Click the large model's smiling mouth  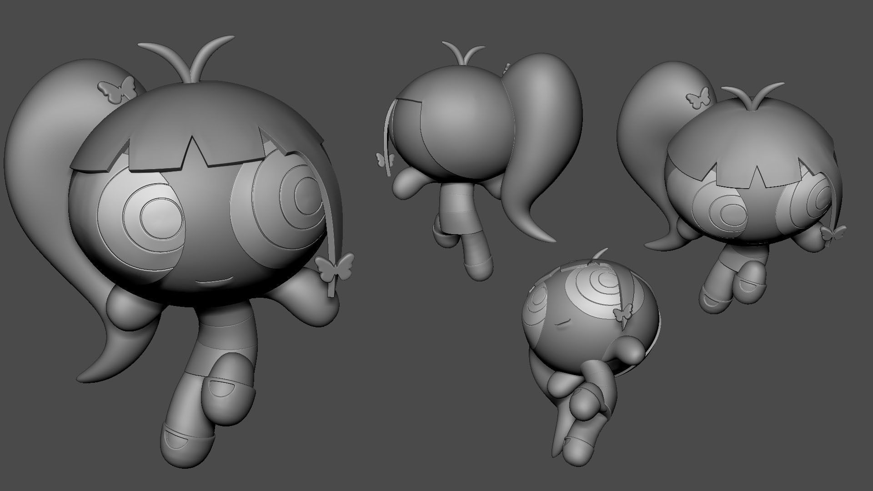(215, 280)
